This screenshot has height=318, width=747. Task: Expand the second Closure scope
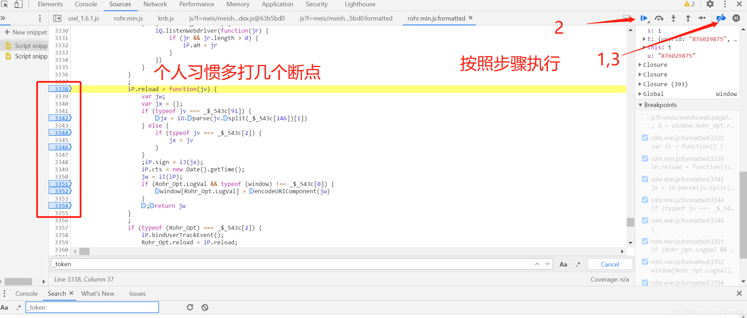coord(640,74)
